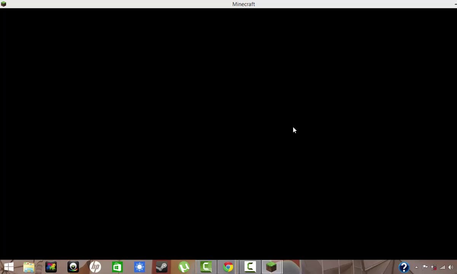Open the webcam app icon on taskbar
The image size is (457, 274).
[x=73, y=267]
